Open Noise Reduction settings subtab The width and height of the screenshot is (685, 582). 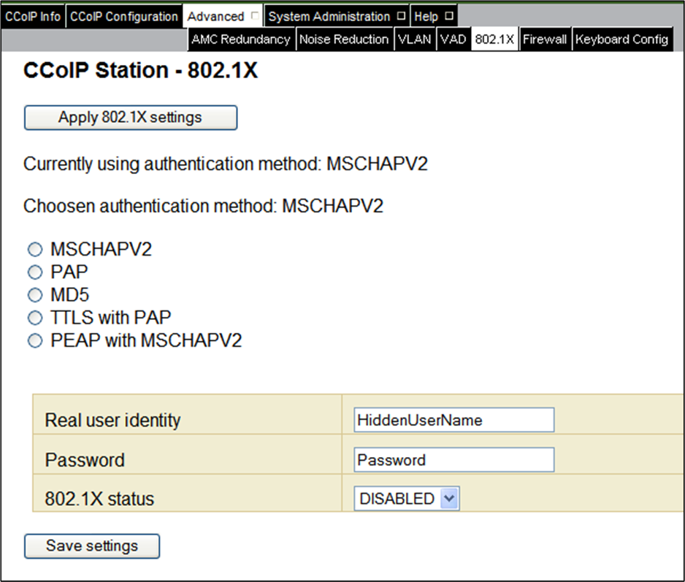coord(343,39)
